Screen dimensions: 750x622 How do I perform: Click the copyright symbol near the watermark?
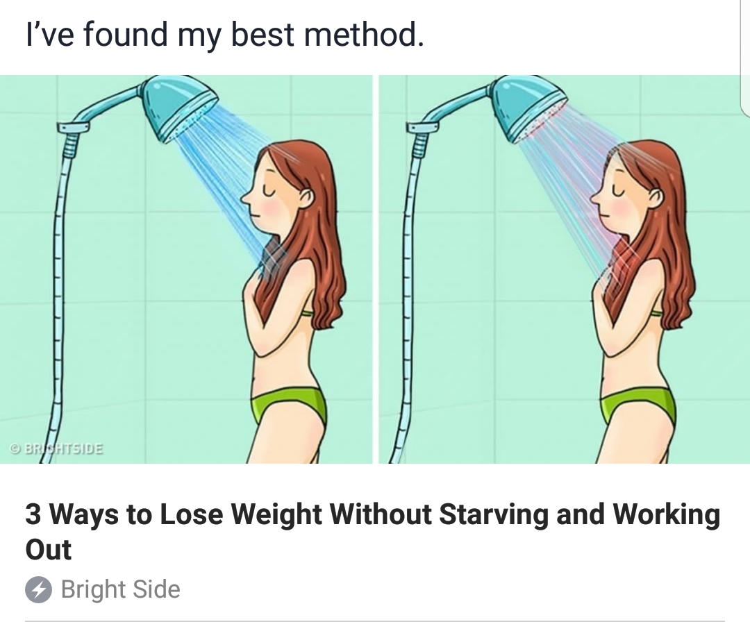coord(15,449)
